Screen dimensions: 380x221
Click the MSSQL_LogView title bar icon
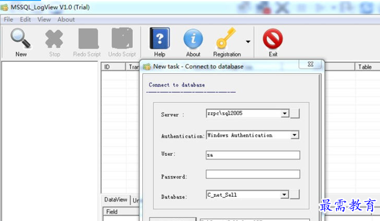tap(4, 7)
